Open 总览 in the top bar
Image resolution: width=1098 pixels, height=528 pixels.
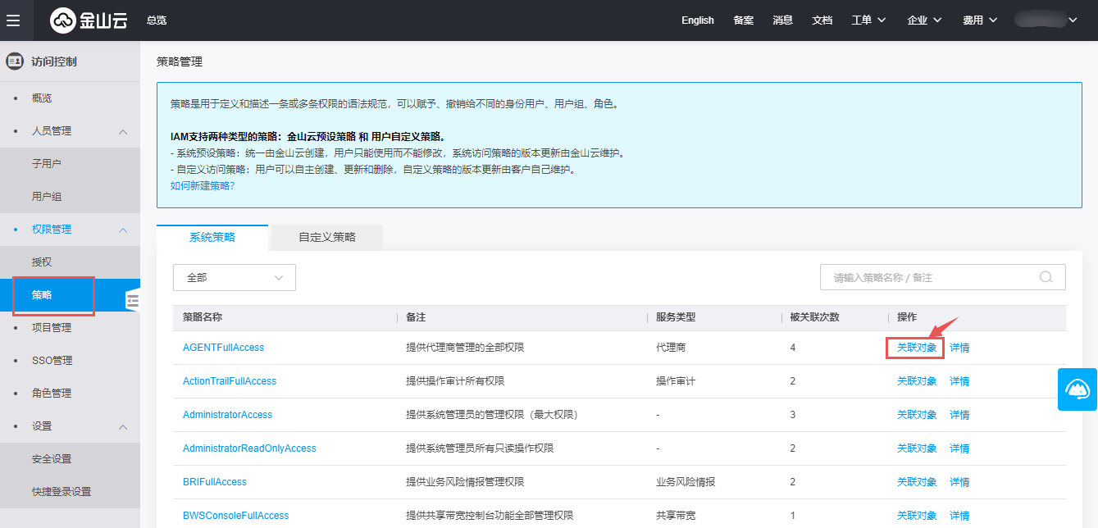157,20
